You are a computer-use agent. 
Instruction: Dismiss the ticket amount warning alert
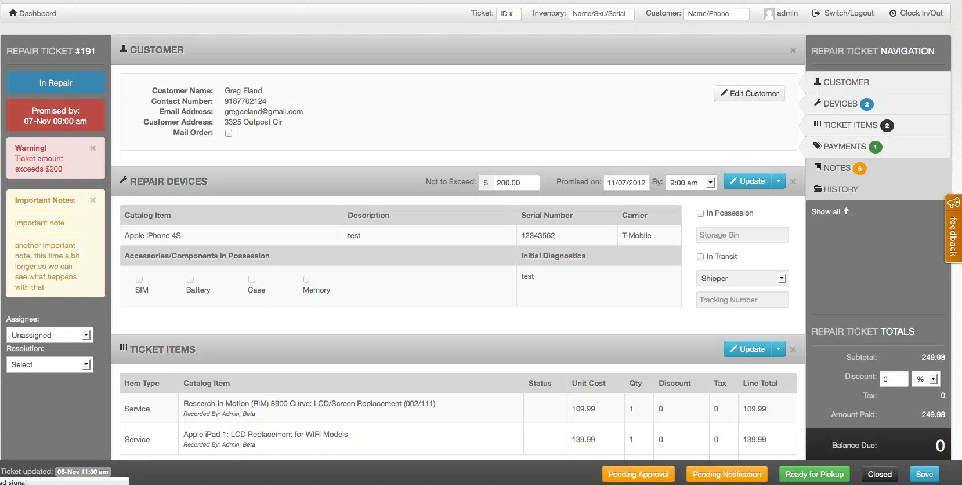[x=93, y=148]
